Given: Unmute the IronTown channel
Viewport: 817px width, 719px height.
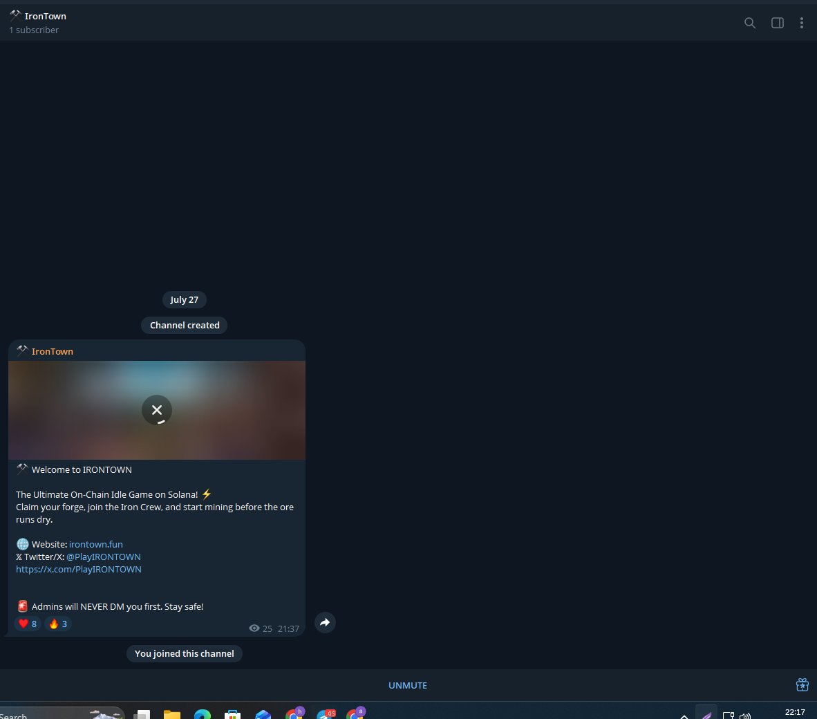Looking at the screenshot, I should click(407, 686).
